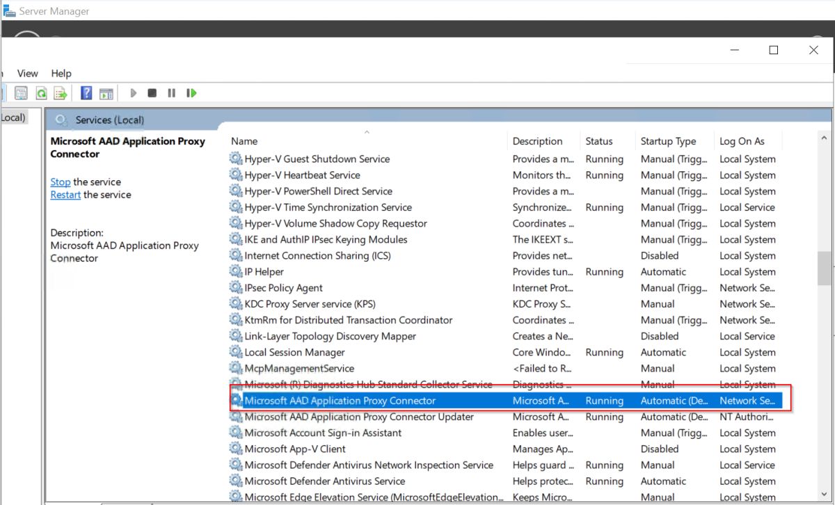The height and width of the screenshot is (505, 835).
Task: Click gear icon of Hyper-V Time Synchronization Service
Action: (236, 207)
